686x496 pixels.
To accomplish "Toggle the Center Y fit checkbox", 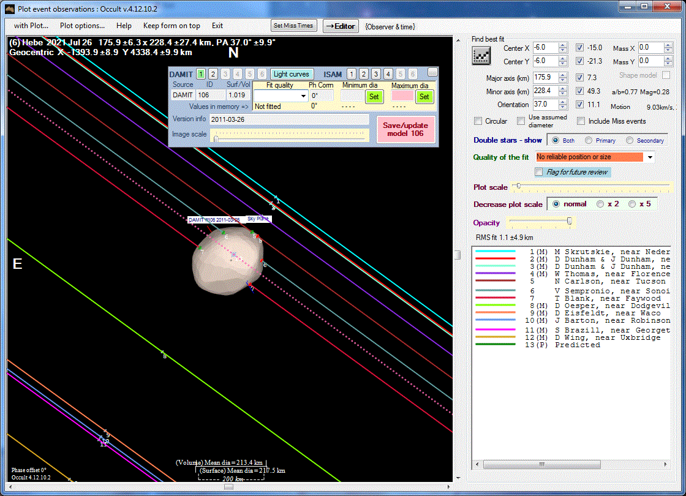I will pos(579,61).
